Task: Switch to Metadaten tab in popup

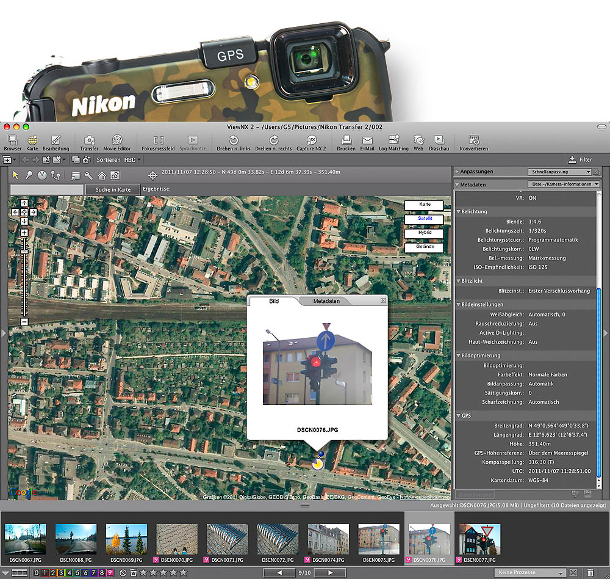Action: coord(326,301)
